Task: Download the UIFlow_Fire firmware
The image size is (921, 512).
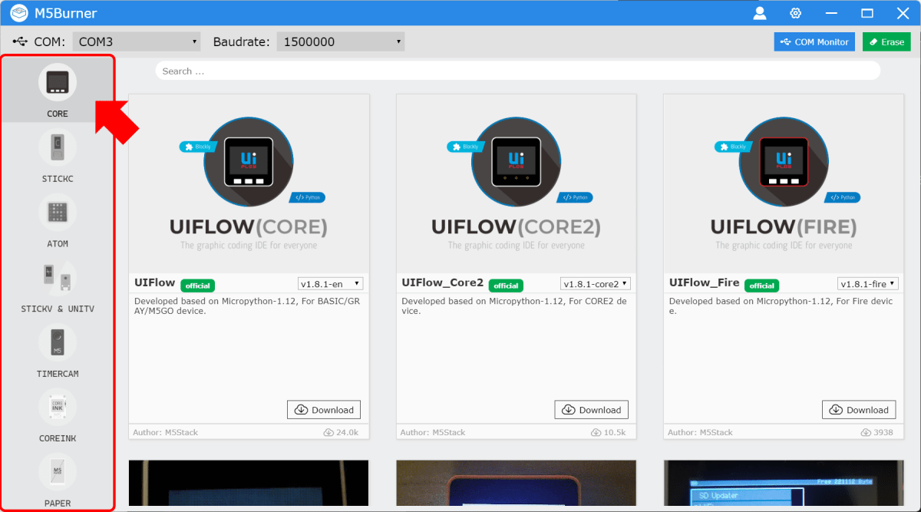Action: (859, 410)
